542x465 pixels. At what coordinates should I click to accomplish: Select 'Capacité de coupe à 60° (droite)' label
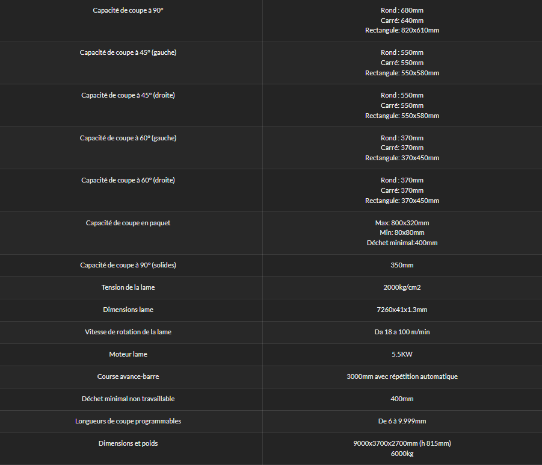[x=128, y=180]
